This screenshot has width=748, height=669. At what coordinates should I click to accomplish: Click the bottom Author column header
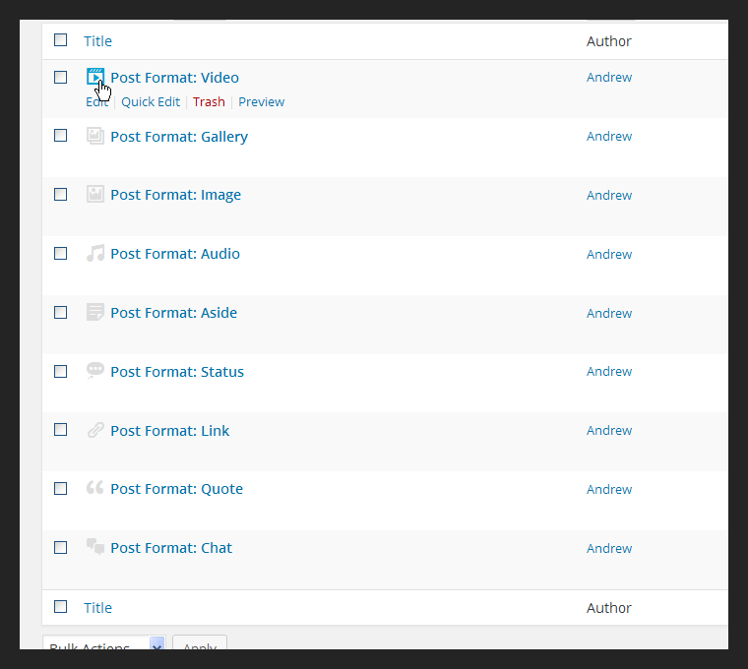[608, 608]
